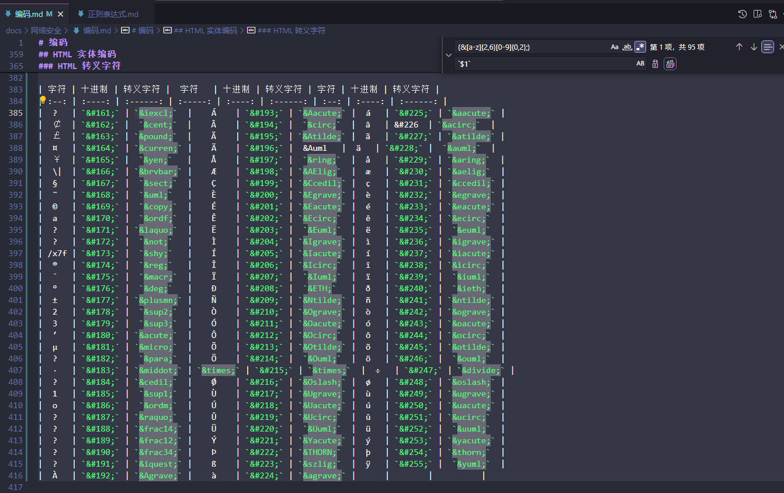
Task: Open the source control changes icon
Action: click(x=773, y=14)
